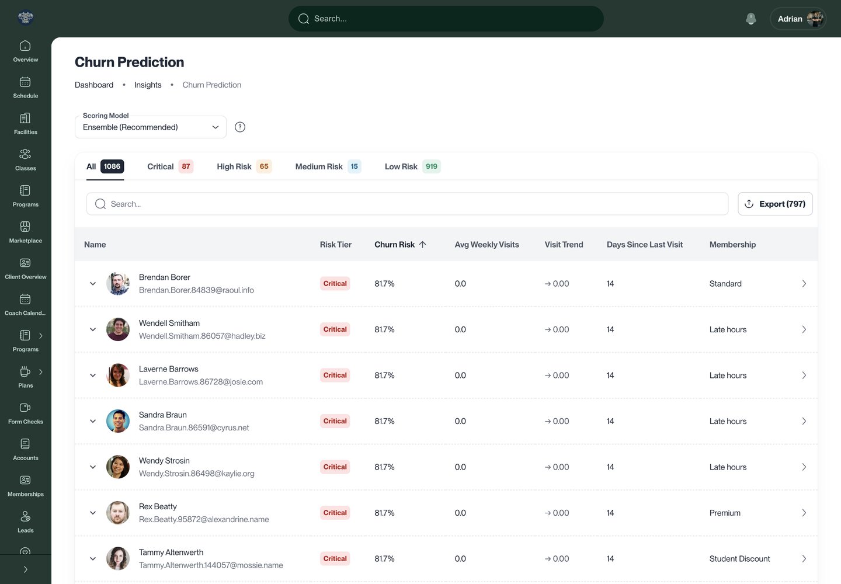
Task: Go to Dashboard breadcrumb link
Action: click(94, 85)
